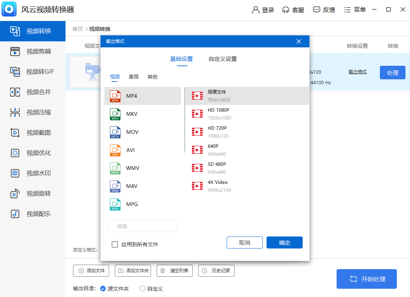This screenshot has width=410, height=297.
Task: Choose the MKV format file icon
Action: (x=115, y=114)
